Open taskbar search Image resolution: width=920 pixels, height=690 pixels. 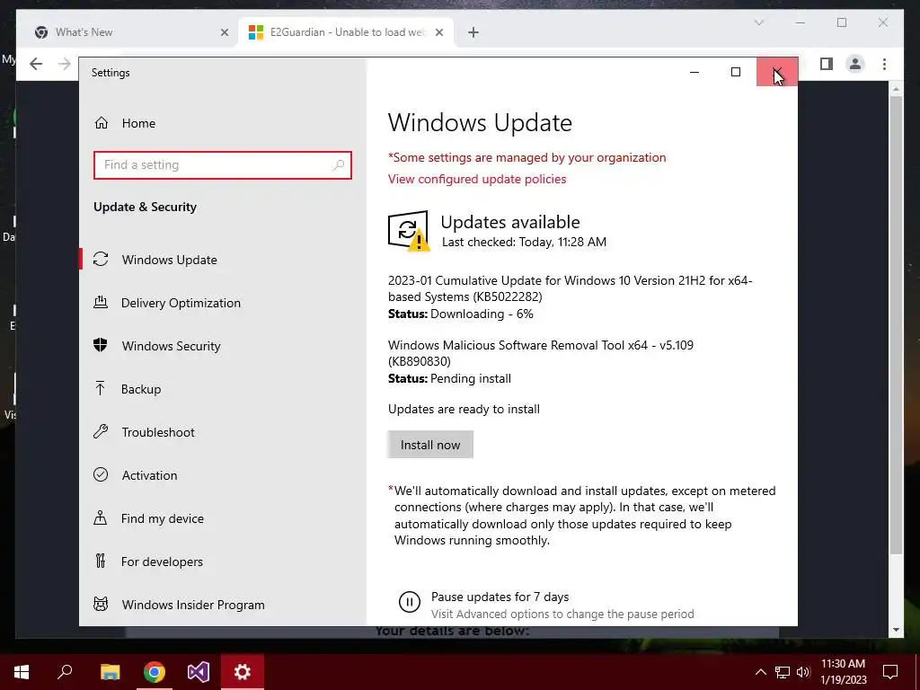[x=65, y=672]
